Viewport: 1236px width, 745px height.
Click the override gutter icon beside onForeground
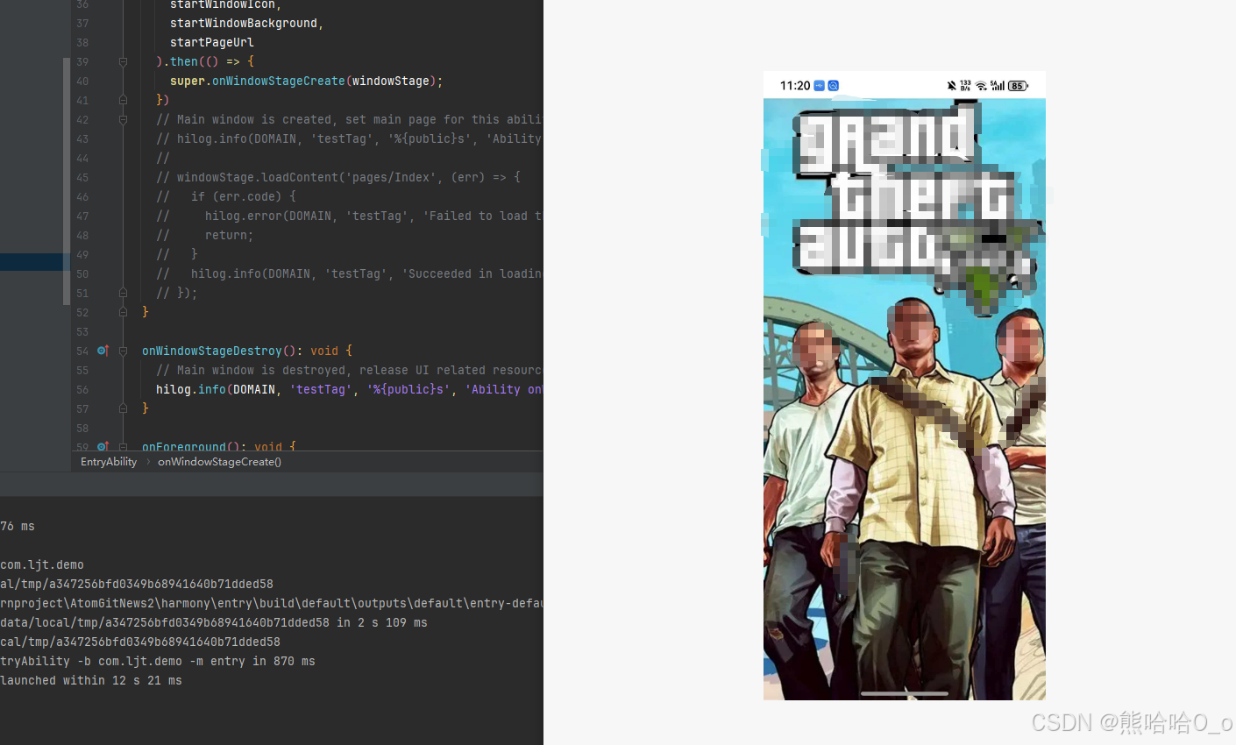pyautogui.click(x=103, y=446)
